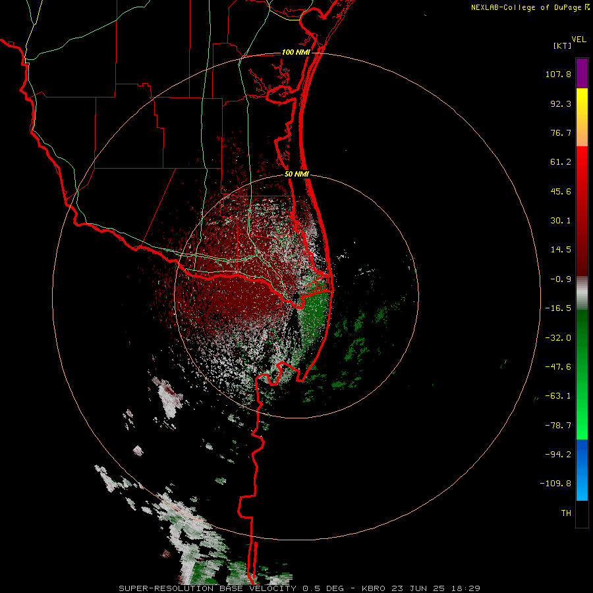The width and height of the screenshot is (593, 593).
Task: Click the [KT] units label
Action: 563,45
